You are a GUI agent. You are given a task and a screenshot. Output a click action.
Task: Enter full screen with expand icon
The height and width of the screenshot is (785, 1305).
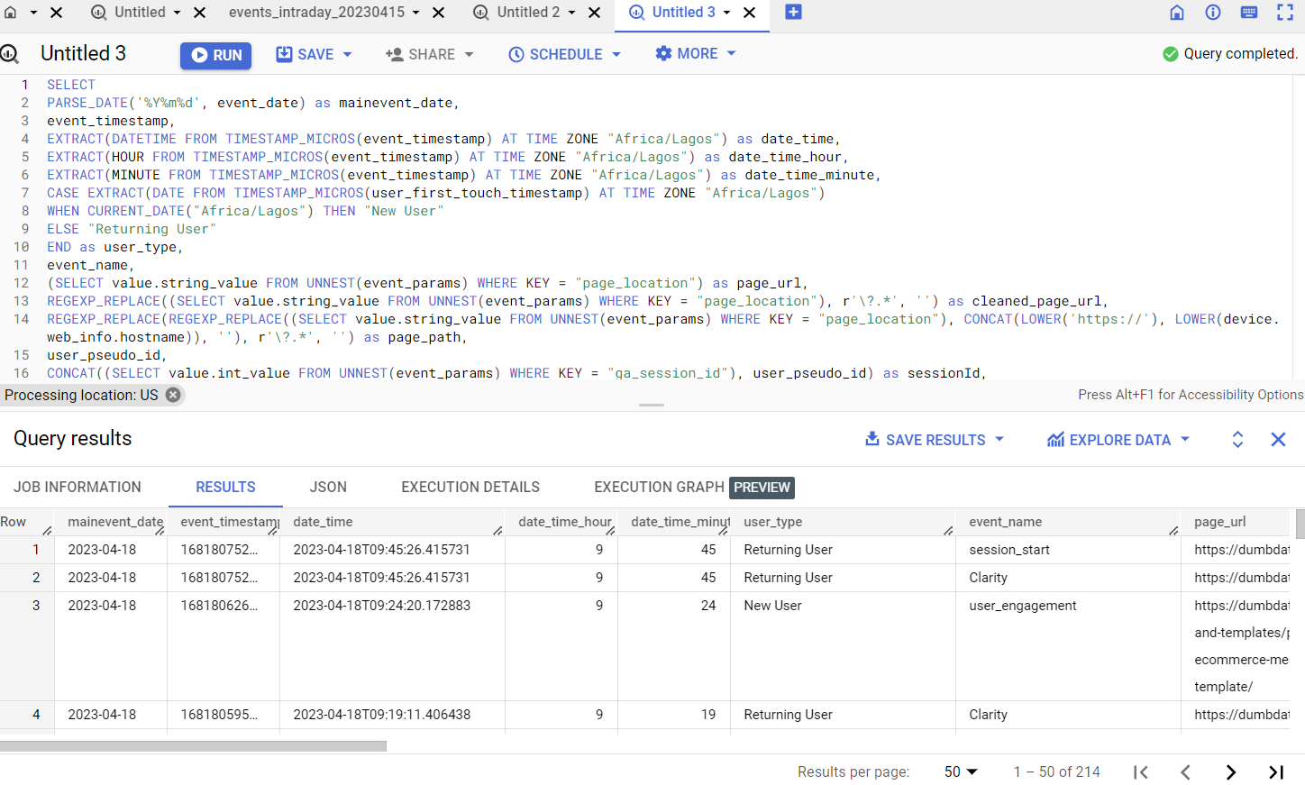tap(1284, 13)
